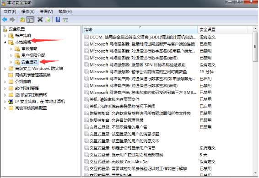This screenshot has width=259, height=178.
Task: Open the 查看(V) menu
Action: point(46,11)
